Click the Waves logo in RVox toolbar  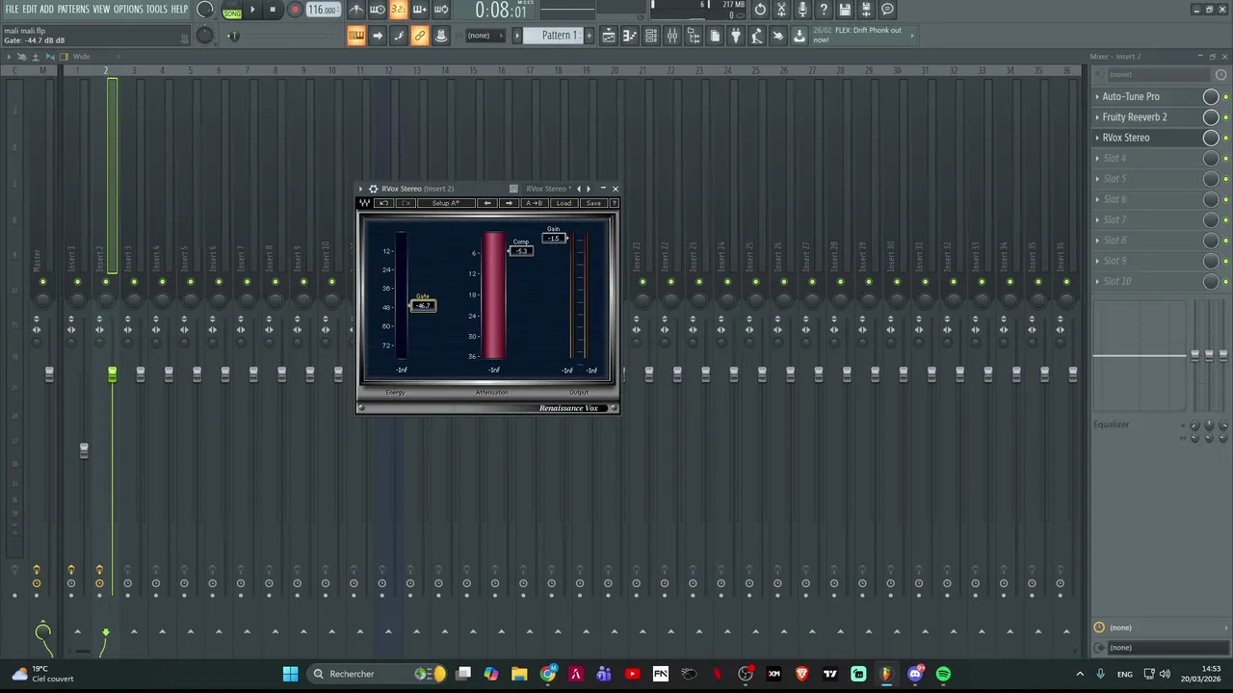point(365,203)
